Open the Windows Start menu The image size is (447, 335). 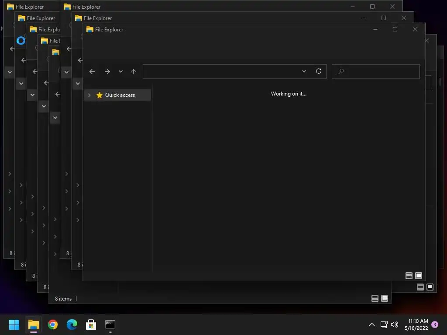tap(14, 325)
